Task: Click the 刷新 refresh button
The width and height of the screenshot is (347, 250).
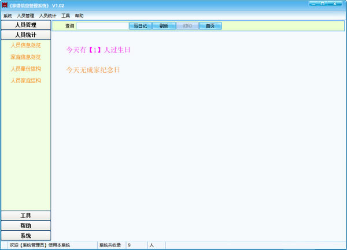Action: click(x=164, y=26)
